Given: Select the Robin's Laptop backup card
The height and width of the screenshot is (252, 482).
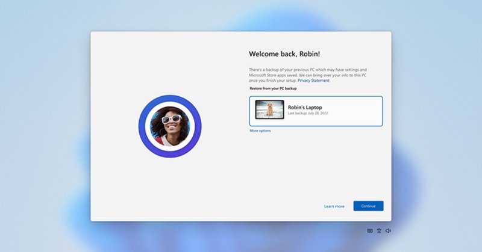Looking at the screenshot, I should (316, 111).
